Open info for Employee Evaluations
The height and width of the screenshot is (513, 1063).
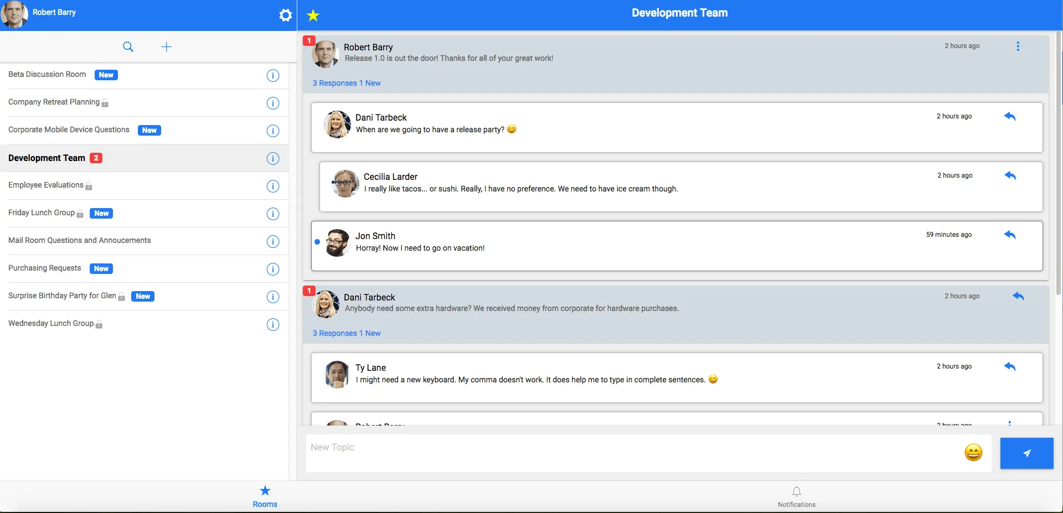pos(273,186)
